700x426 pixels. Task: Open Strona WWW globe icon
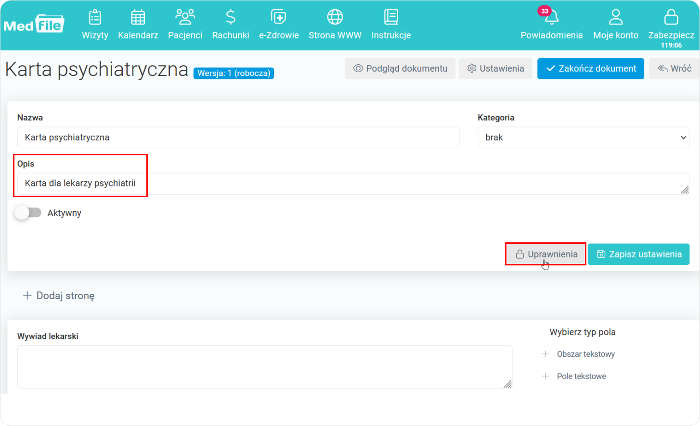335,17
